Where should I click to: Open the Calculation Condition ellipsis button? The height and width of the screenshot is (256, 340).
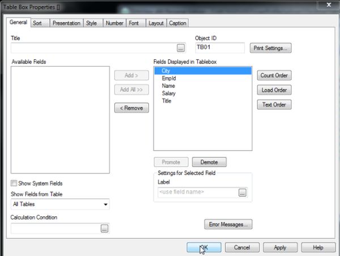pos(104,228)
